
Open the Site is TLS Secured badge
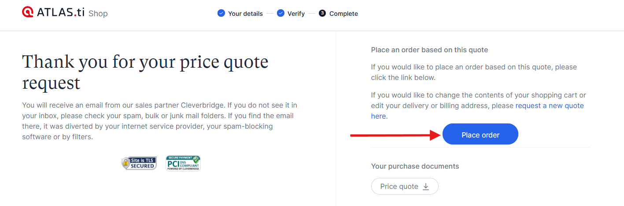click(x=139, y=163)
